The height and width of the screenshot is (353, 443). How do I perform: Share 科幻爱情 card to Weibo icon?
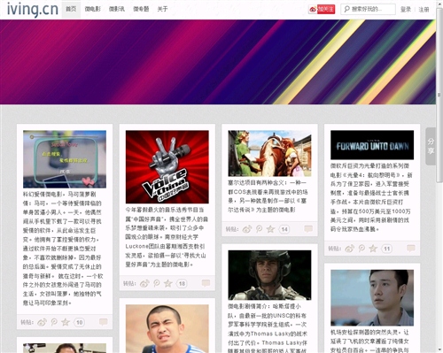click(42, 322)
